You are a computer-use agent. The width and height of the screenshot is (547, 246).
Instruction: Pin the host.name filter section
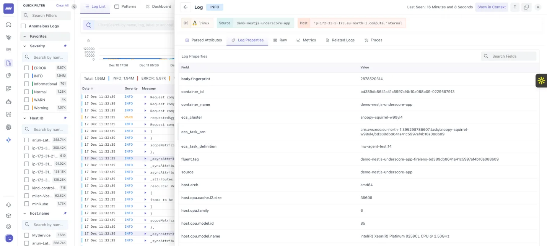point(65,214)
